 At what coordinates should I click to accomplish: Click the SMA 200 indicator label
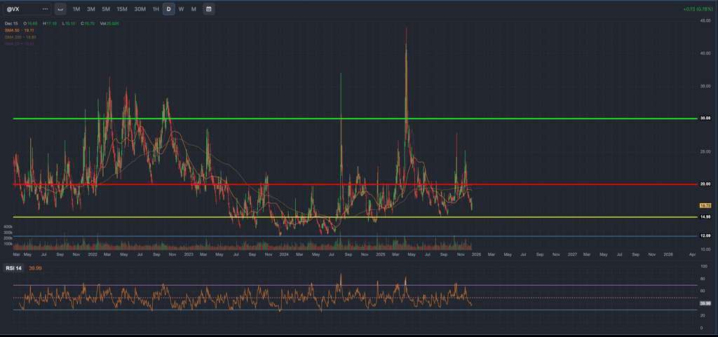click(20, 37)
